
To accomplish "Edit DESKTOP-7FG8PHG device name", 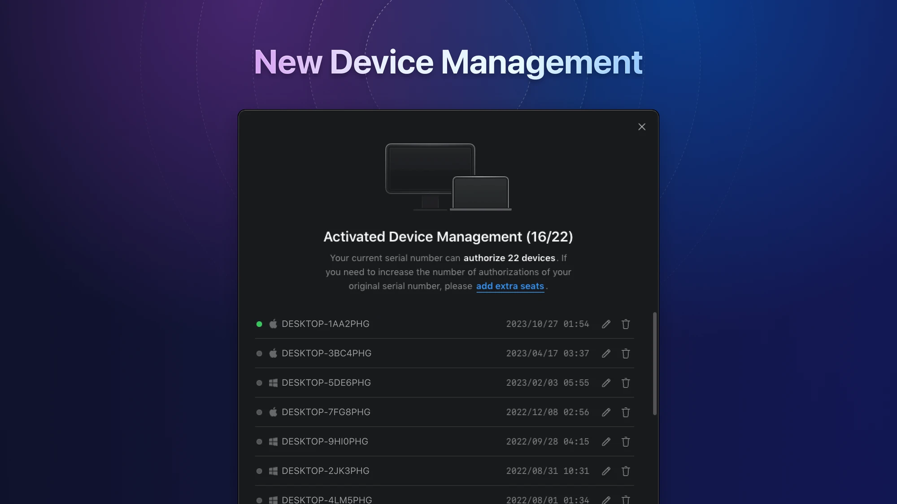I will 606,412.
